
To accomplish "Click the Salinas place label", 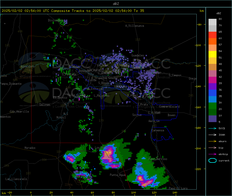I will pos(45,105).
